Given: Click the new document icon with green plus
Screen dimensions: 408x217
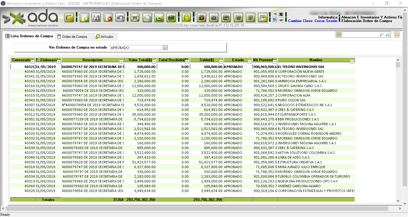Looking at the screenshot, I should [x=84, y=18].
